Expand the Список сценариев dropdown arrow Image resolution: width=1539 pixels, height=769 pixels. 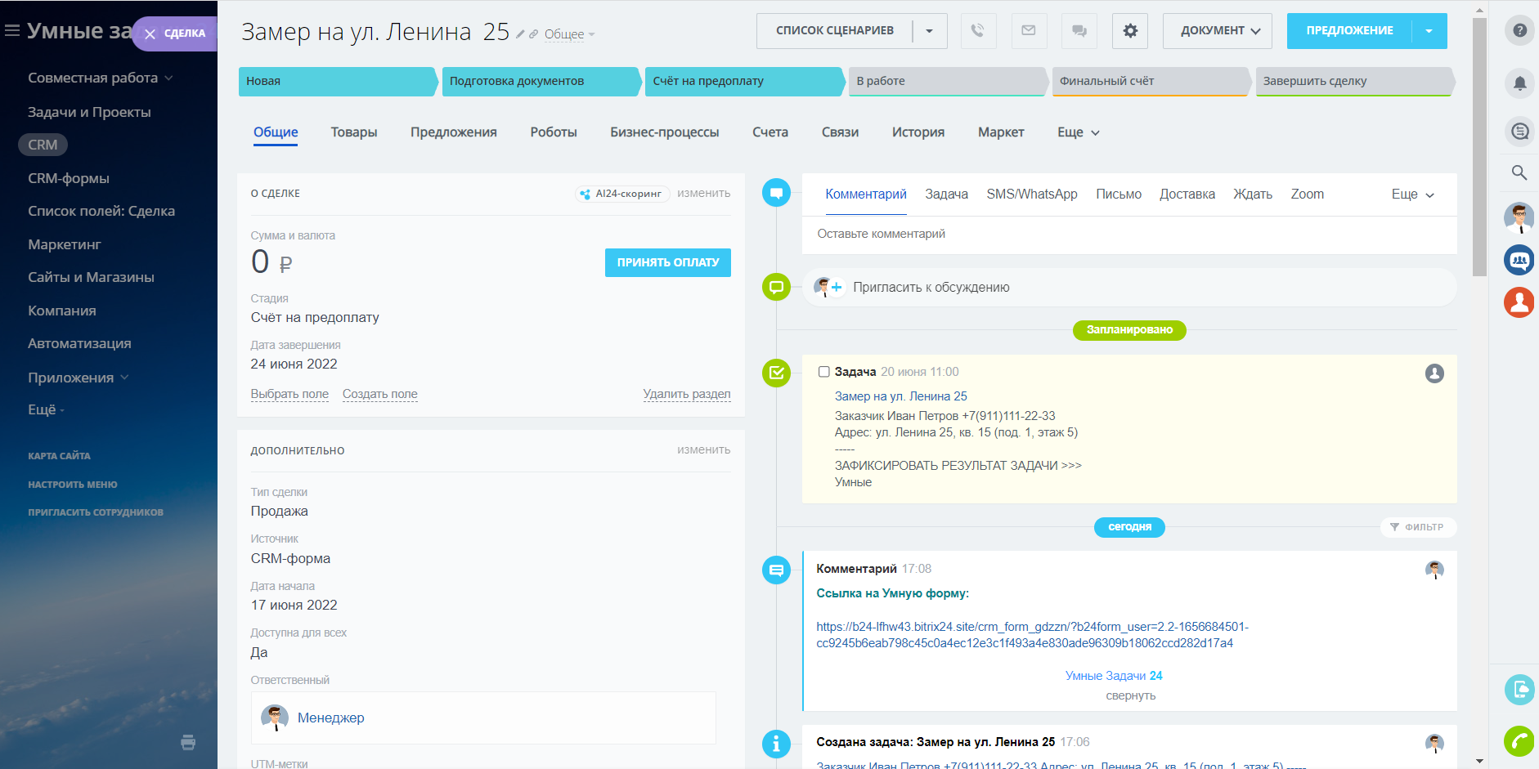[x=929, y=31]
